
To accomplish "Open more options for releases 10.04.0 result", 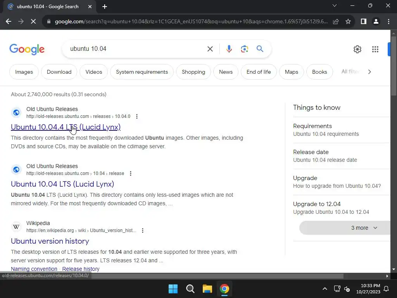I will click(137, 116).
